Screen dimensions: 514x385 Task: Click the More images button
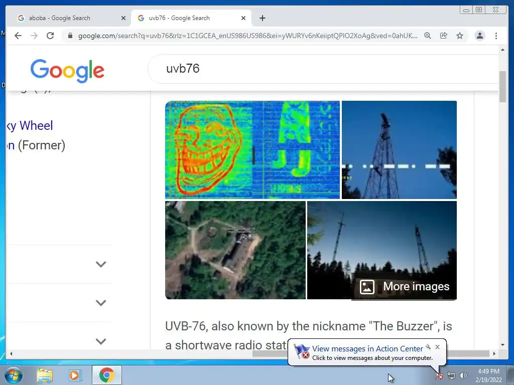click(404, 286)
